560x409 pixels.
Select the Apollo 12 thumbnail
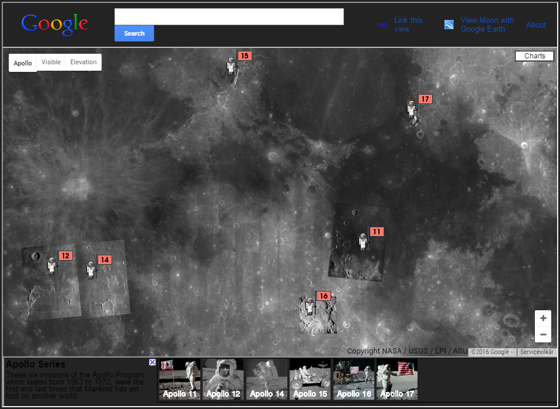pyautogui.click(x=223, y=379)
